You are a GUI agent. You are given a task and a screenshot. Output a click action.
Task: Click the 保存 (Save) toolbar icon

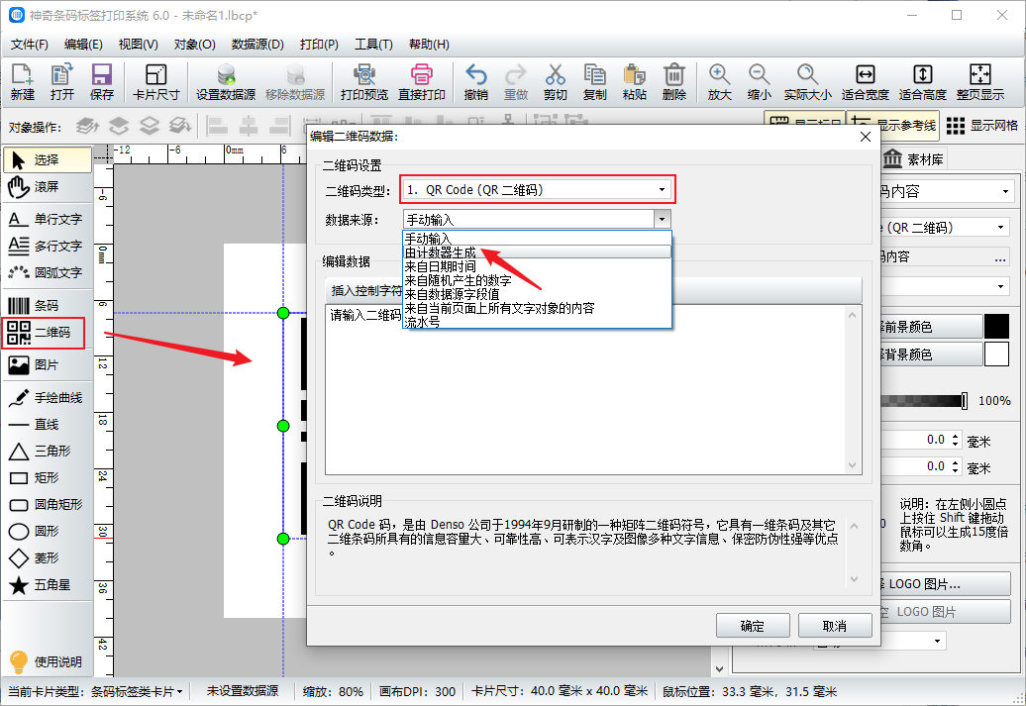pos(101,81)
